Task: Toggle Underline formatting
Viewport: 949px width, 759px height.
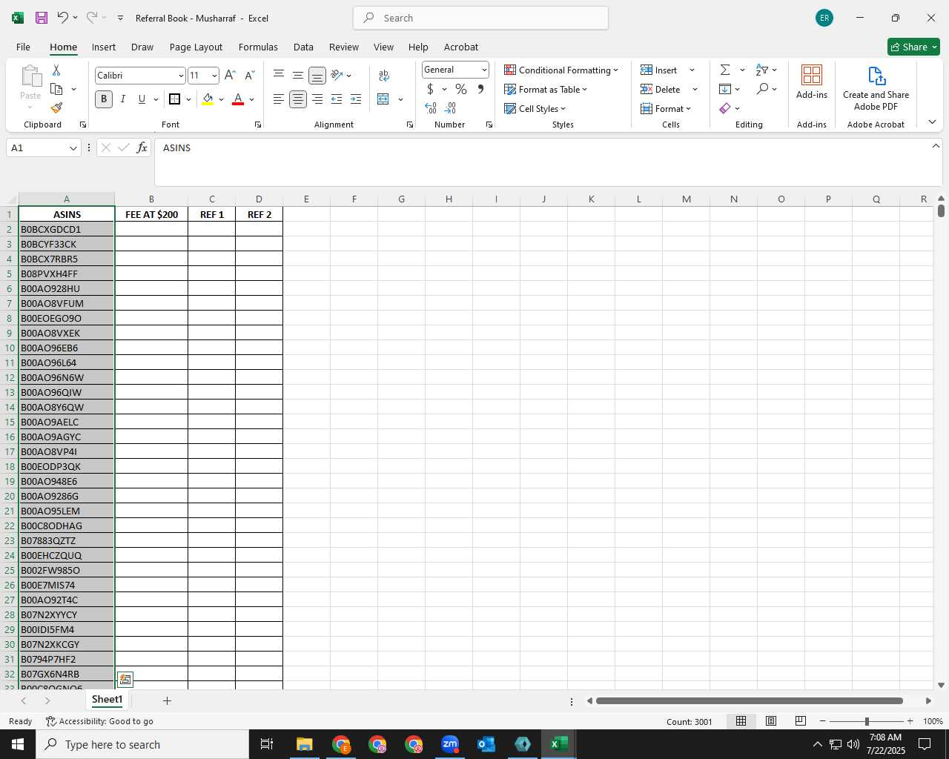Action: (x=142, y=99)
